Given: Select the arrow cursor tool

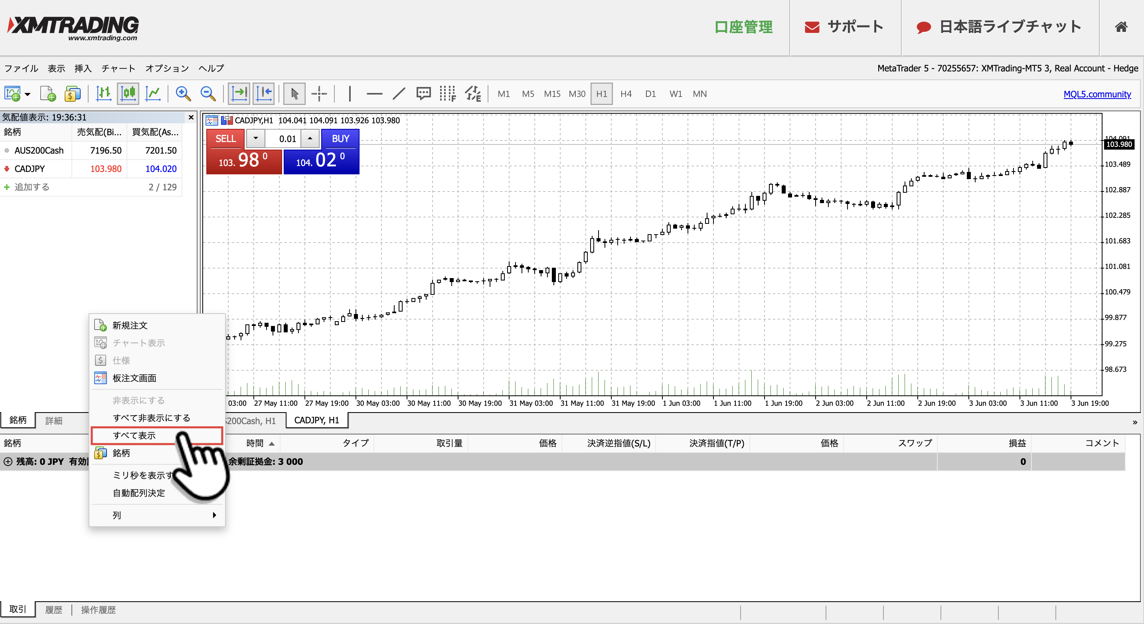Looking at the screenshot, I should (x=294, y=94).
